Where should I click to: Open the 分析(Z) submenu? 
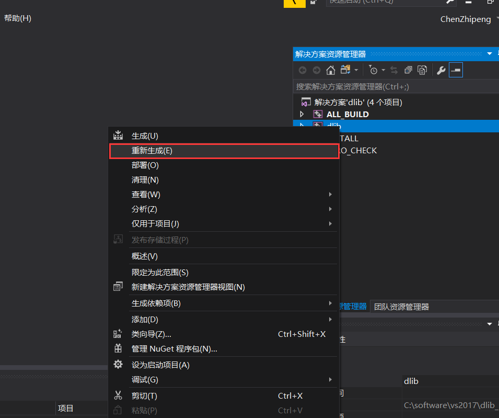click(x=224, y=209)
